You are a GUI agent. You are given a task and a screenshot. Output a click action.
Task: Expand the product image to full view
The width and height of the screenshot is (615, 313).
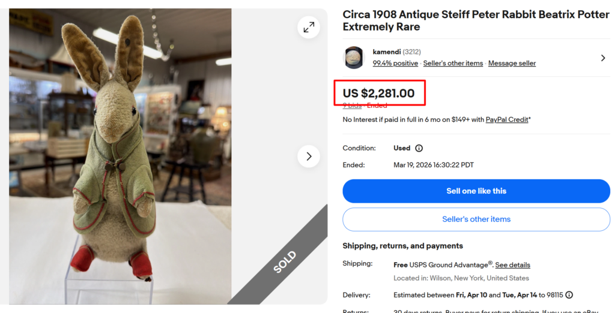click(x=309, y=27)
